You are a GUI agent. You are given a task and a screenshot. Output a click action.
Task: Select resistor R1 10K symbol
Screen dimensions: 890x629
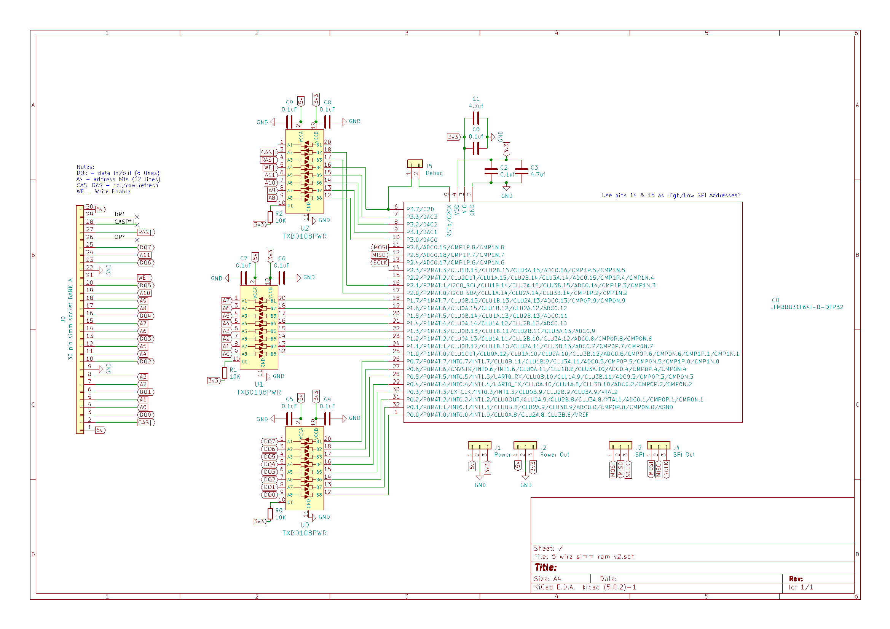coord(225,373)
